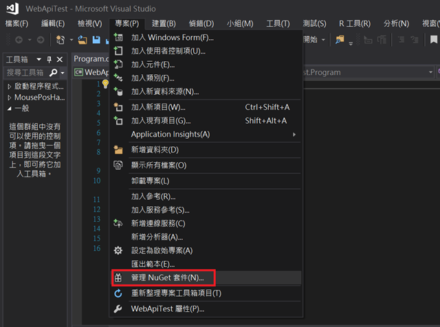Viewport: 440px width, 327px height.
Task: Click the open file toolbar icon
Action: coord(82,40)
